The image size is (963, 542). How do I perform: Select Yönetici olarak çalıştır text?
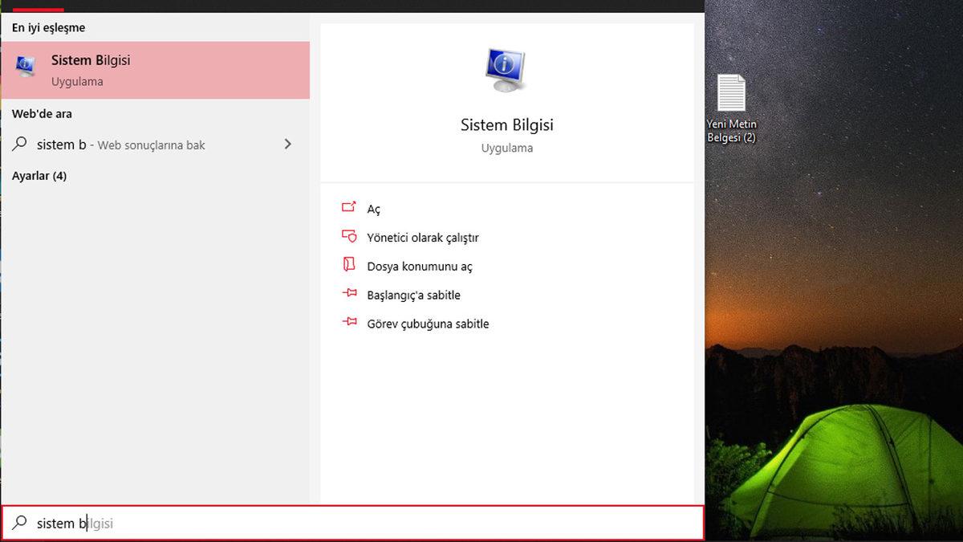tap(422, 238)
